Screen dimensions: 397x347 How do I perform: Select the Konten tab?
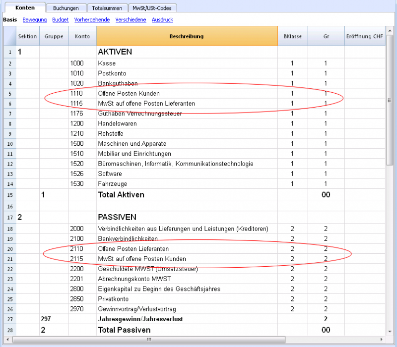coord(25,7)
